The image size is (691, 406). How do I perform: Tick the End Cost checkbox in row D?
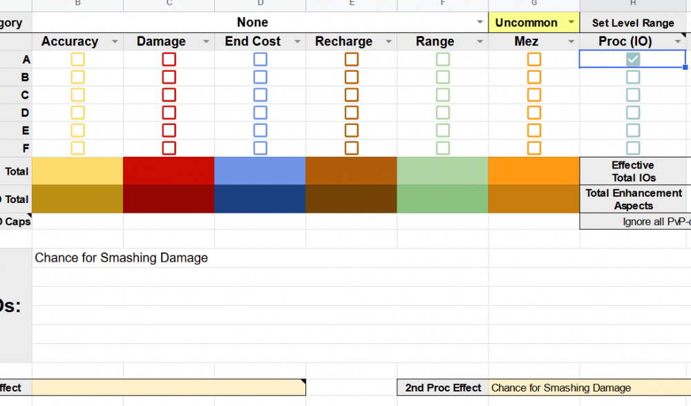[x=260, y=113]
